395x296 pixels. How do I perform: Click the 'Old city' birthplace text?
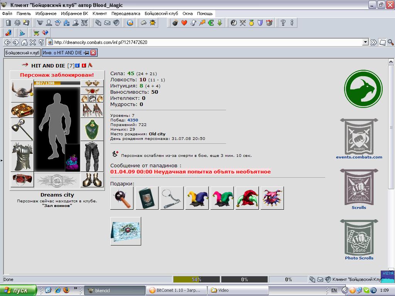(x=157, y=134)
